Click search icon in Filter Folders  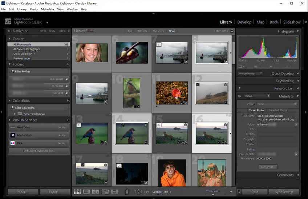12,71
